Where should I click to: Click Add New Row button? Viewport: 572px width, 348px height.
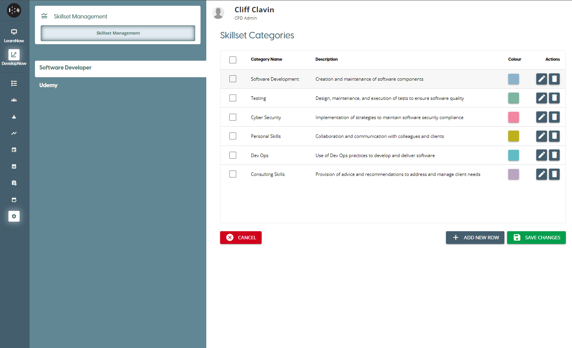click(475, 237)
